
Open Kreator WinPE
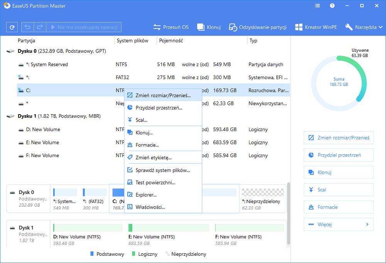click(x=316, y=27)
